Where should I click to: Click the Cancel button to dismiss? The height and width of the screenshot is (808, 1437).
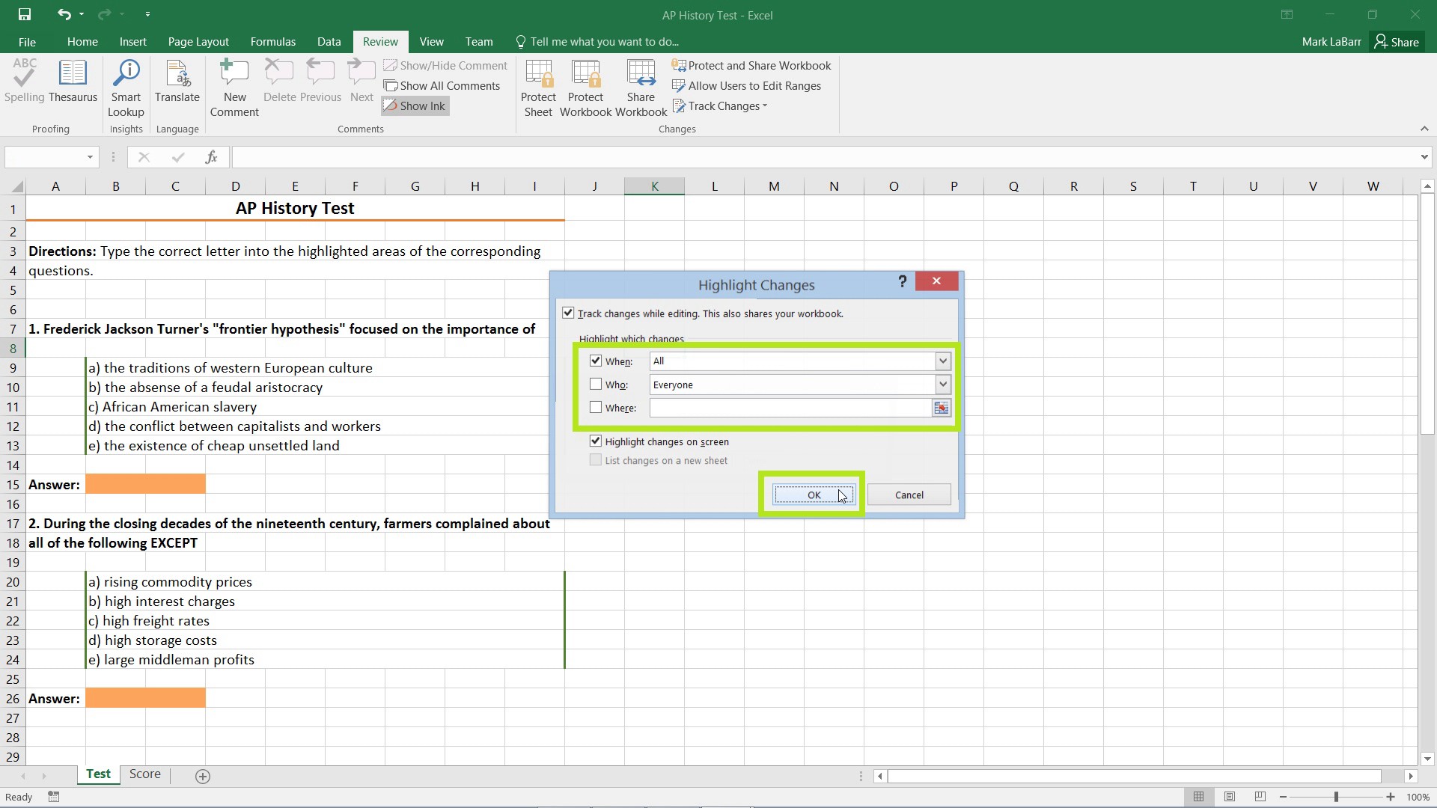909,495
